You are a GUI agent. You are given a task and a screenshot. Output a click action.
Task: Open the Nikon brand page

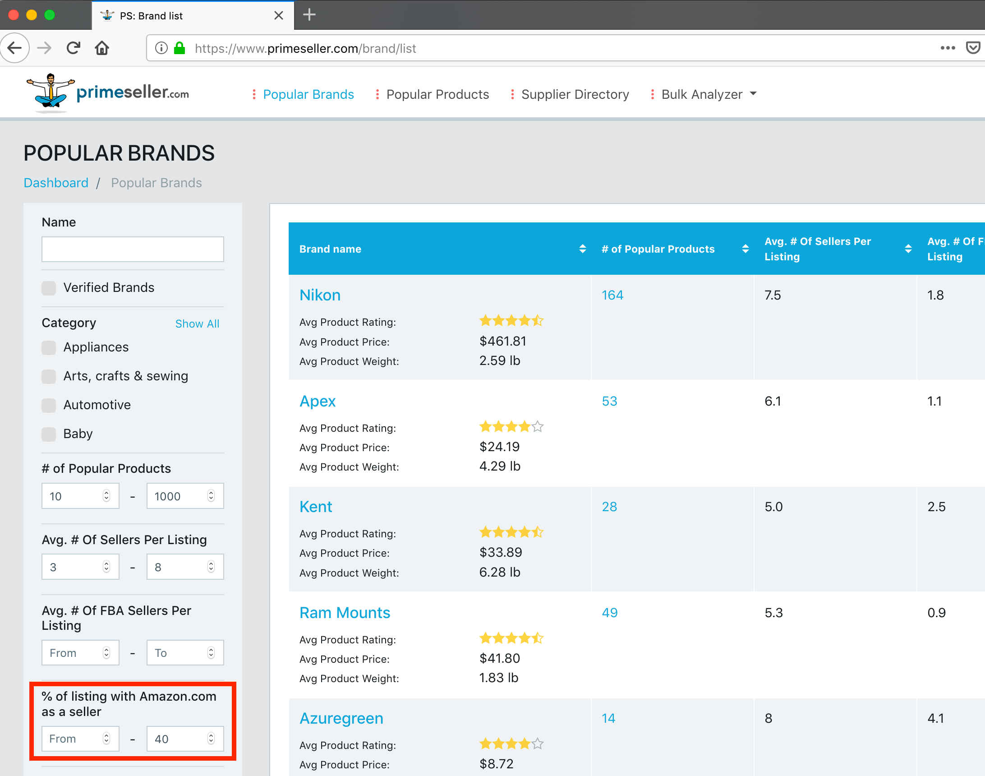[x=320, y=296]
